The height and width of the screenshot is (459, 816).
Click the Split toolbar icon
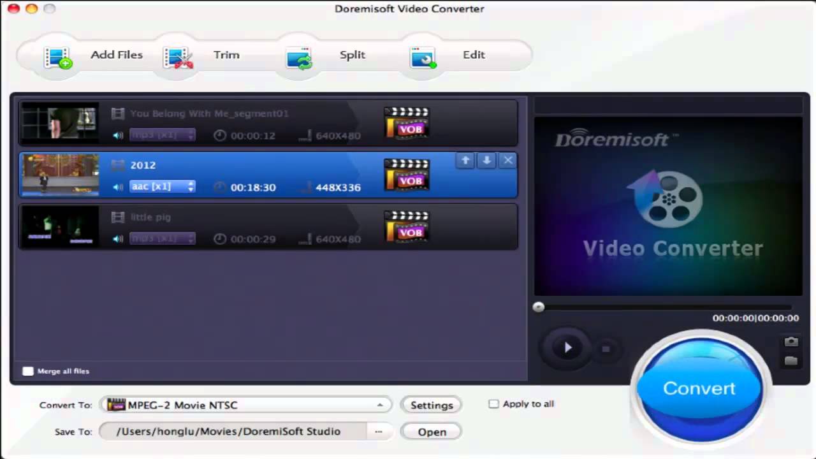pyautogui.click(x=299, y=57)
